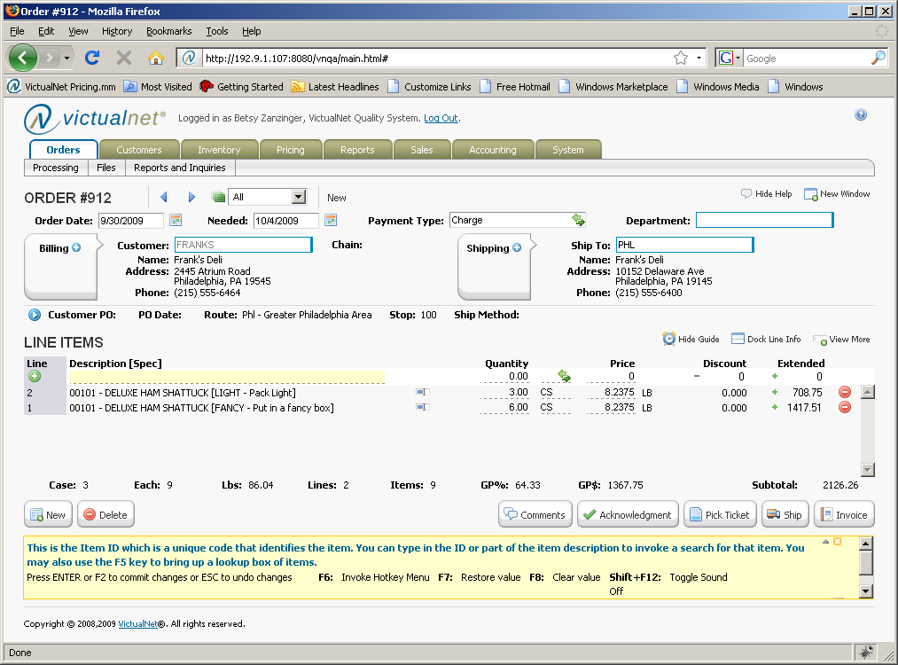The width and height of the screenshot is (898, 665).
Task: Go to previous order arrow
Action: [x=163, y=197]
